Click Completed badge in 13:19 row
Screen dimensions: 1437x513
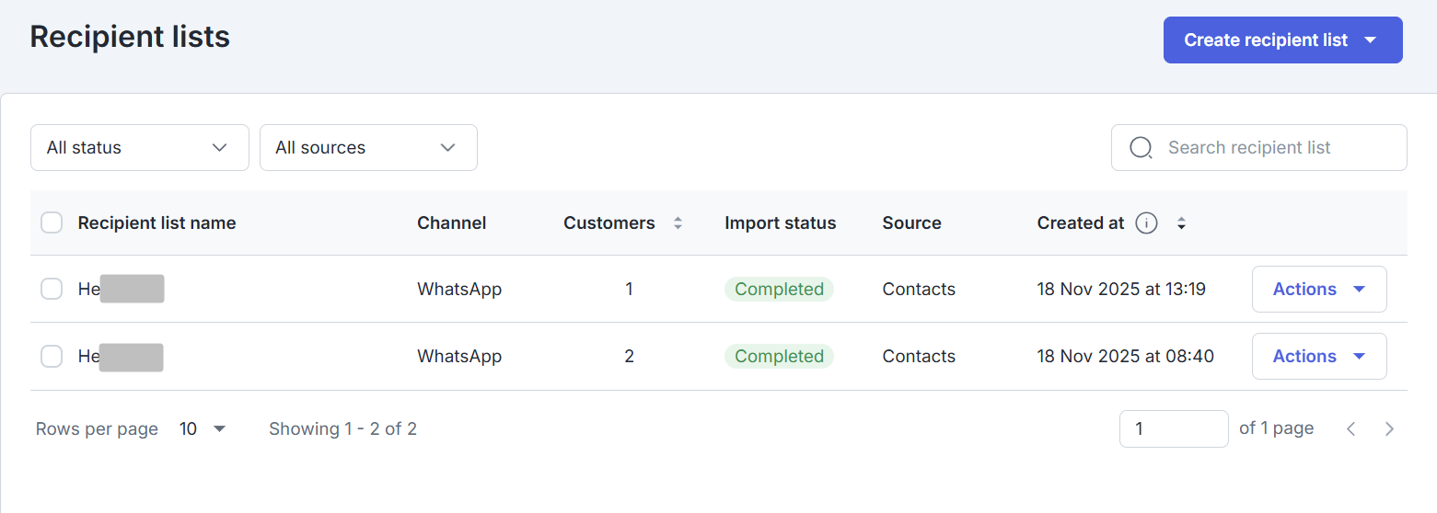[779, 289]
